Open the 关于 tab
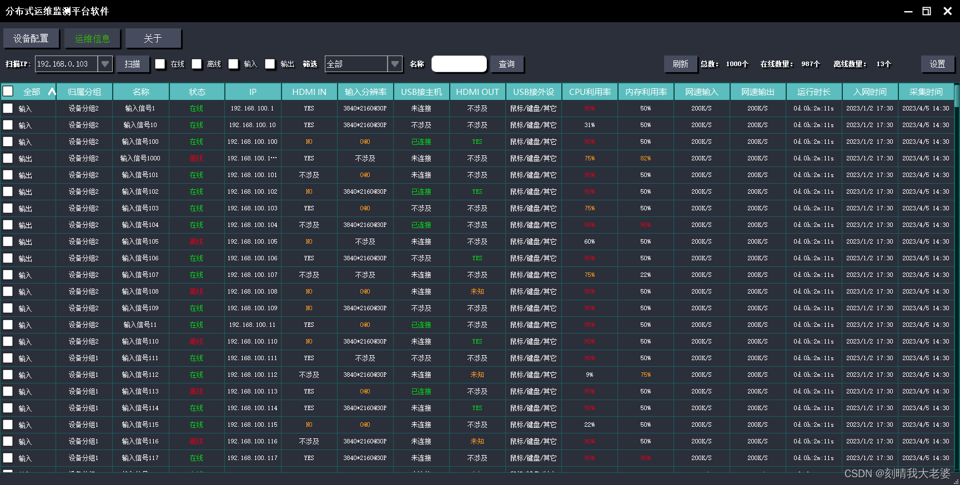 coord(153,38)
